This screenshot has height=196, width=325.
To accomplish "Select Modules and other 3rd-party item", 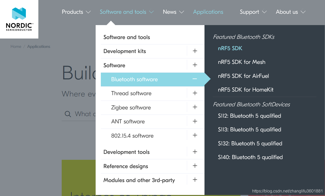I will pos(139,180).
